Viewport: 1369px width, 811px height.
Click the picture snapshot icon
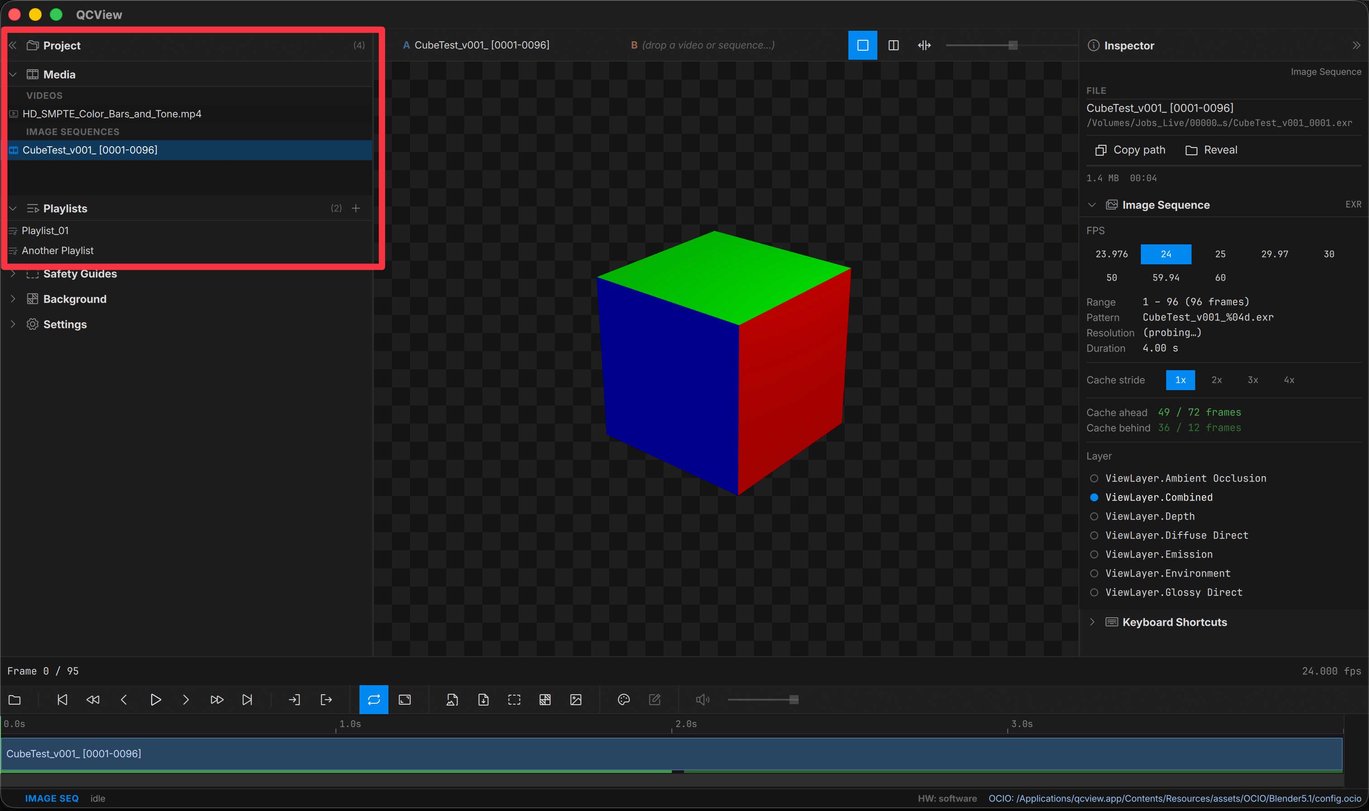576,700
